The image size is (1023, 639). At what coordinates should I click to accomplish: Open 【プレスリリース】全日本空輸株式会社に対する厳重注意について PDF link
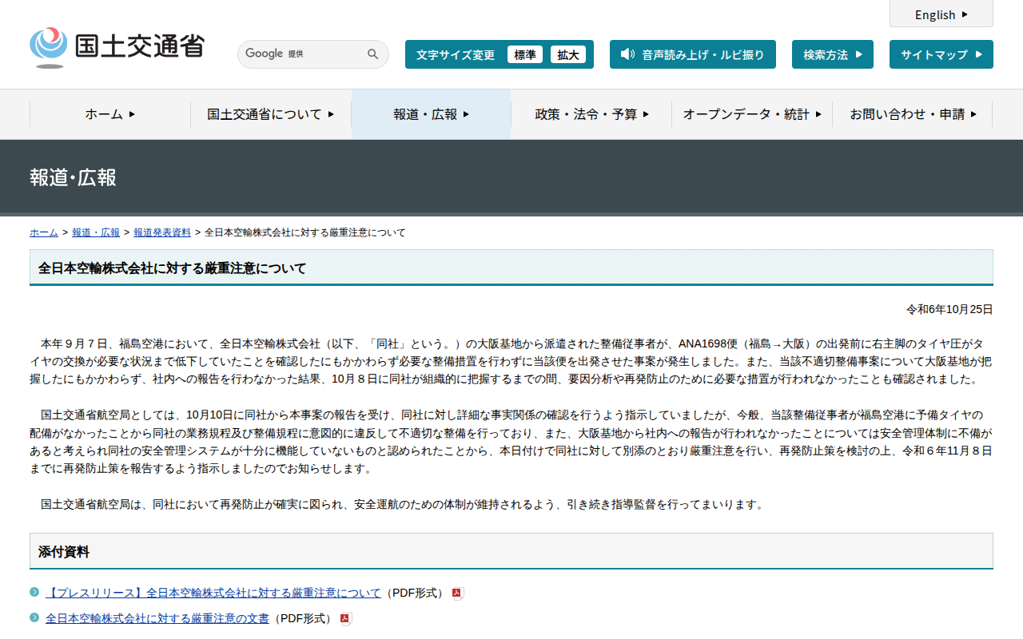pyautogui.click(x=213, y=593)
